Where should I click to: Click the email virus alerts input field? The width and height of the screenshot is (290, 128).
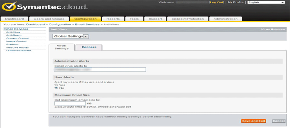coord(100,70)
